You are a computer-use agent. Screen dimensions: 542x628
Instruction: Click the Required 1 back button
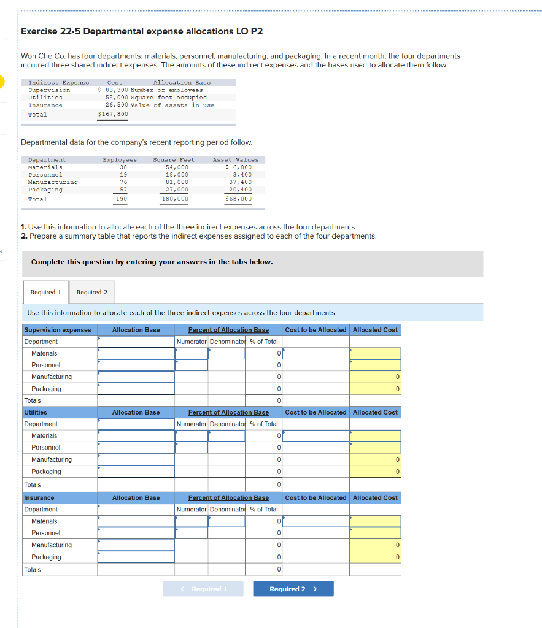click(x=203, y=588)
